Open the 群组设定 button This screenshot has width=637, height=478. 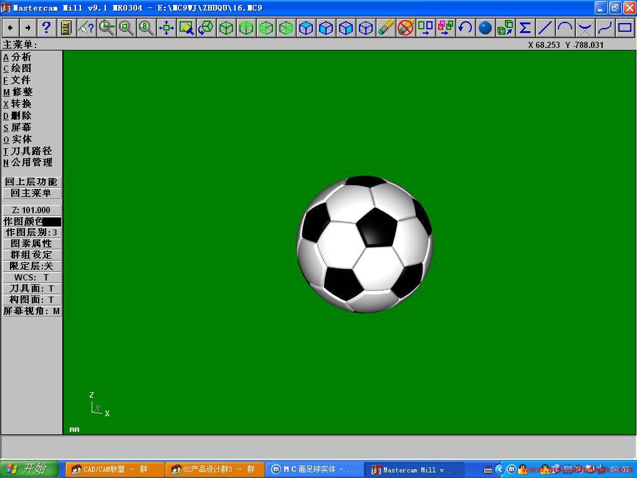[x=32, y=255]
